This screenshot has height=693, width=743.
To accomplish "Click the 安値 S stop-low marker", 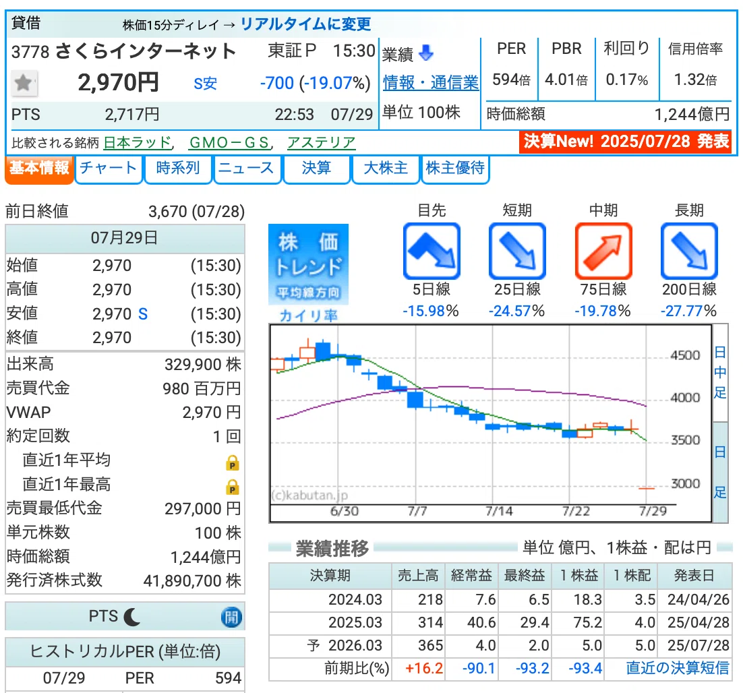I will [143, 314].
